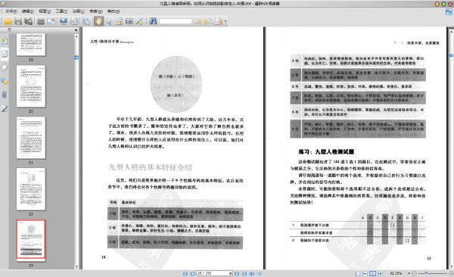Go to first page button
The image size is (454, 277).
coord(185,273)
